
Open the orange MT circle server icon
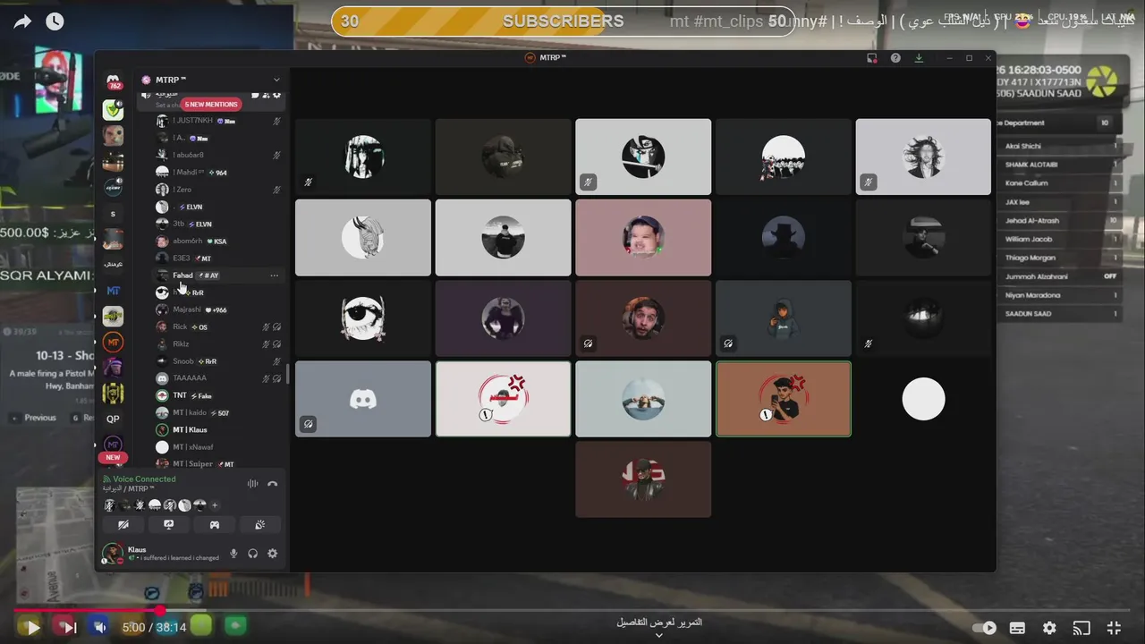coord(113,343)
